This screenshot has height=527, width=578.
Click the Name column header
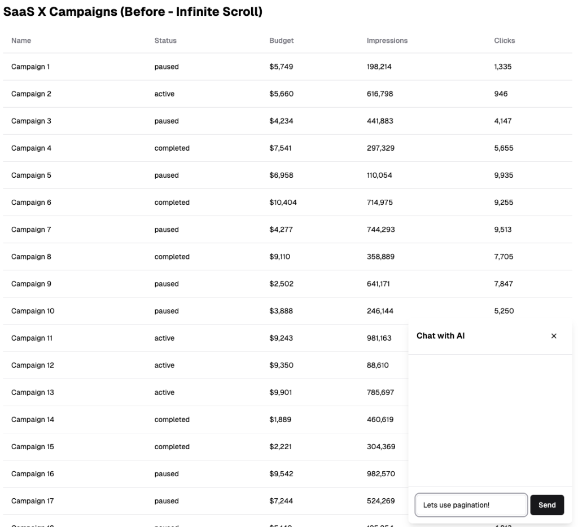click(x=21, y=41)
